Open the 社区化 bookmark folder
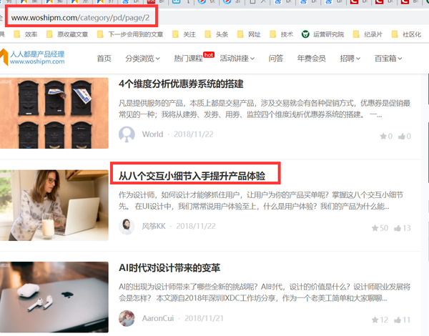Screen dimensions: 429x336 coord(407,34)
